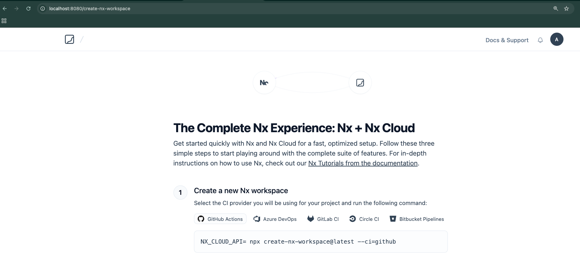Reload the page

[x=28, y=9]
